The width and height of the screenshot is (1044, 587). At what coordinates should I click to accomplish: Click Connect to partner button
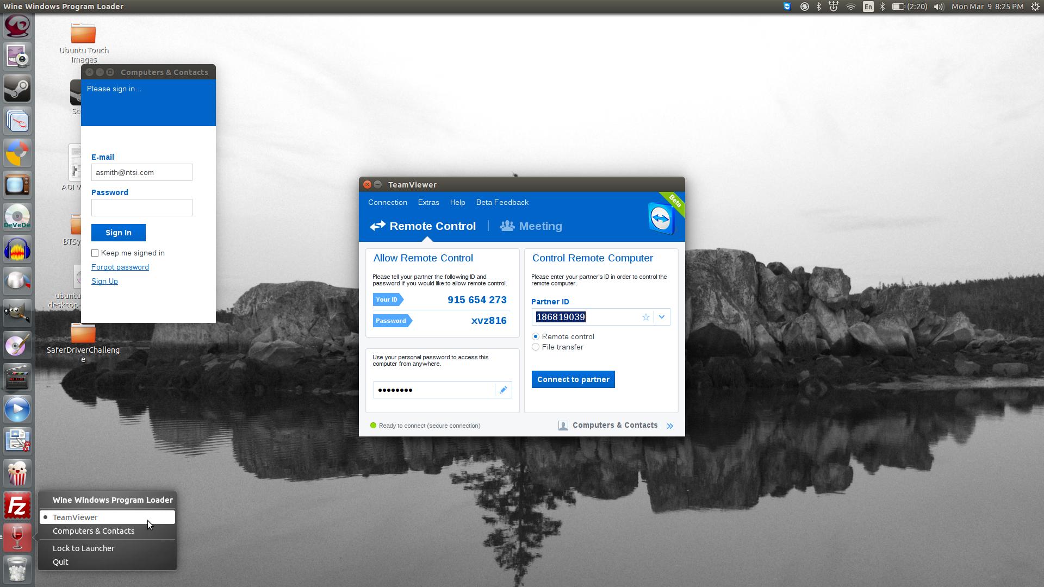pos(573,379)
